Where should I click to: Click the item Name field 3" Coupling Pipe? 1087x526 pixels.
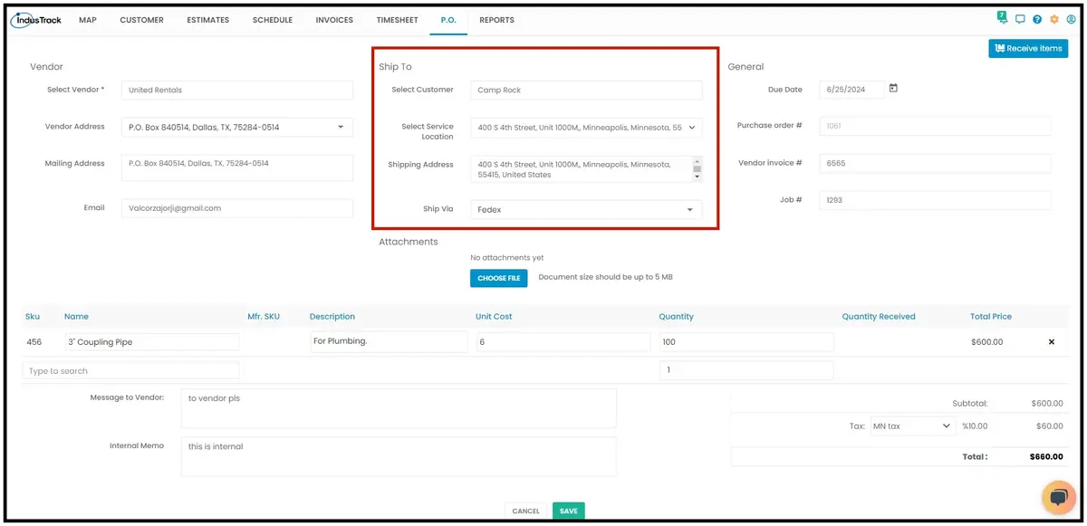(x=152, y=342)
